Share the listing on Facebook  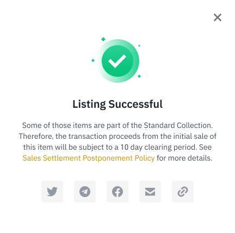[x=117, y=192]
